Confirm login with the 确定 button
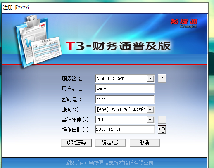 (110, 143)
